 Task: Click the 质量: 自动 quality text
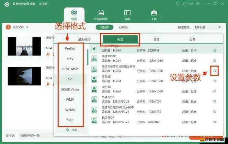point(189,50)
